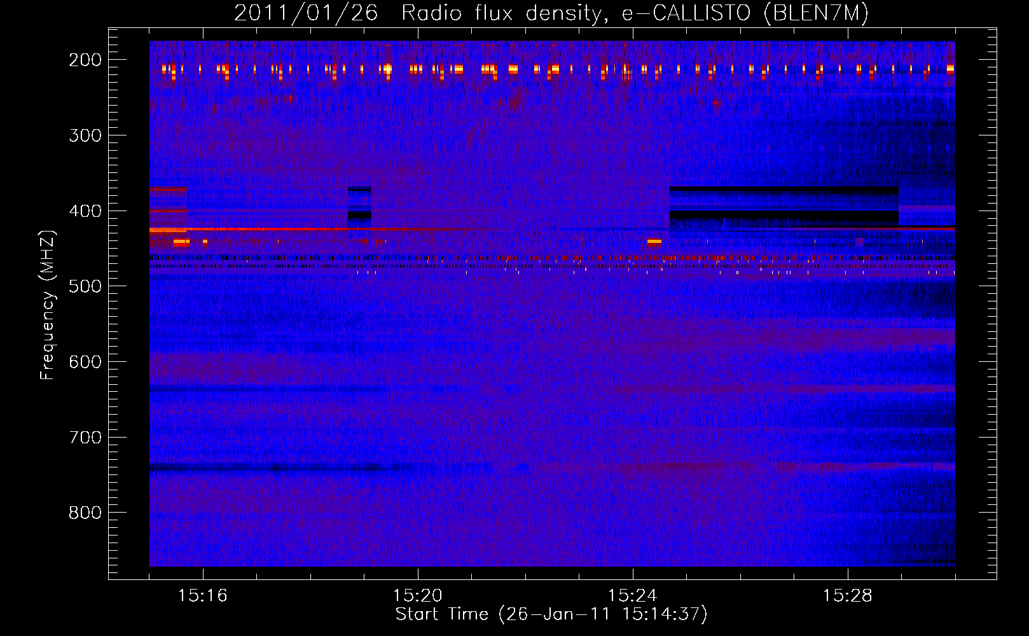Click the 15:24 time tick label
The image size is (1029, 636).
pos(633,596)
